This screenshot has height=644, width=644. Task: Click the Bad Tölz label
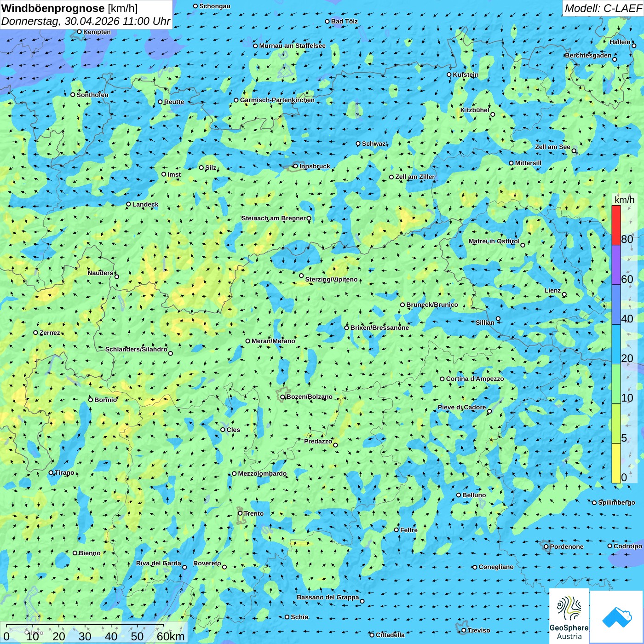pyautogui.click(x=344, y=21)
